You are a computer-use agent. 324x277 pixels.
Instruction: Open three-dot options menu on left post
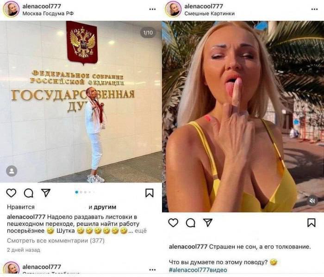coord(152,9)
